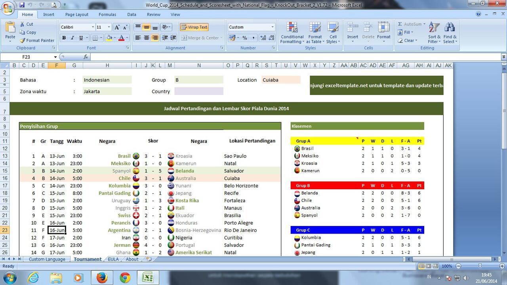
Task: Click the Sort & Filter icon
Action: 434,28
